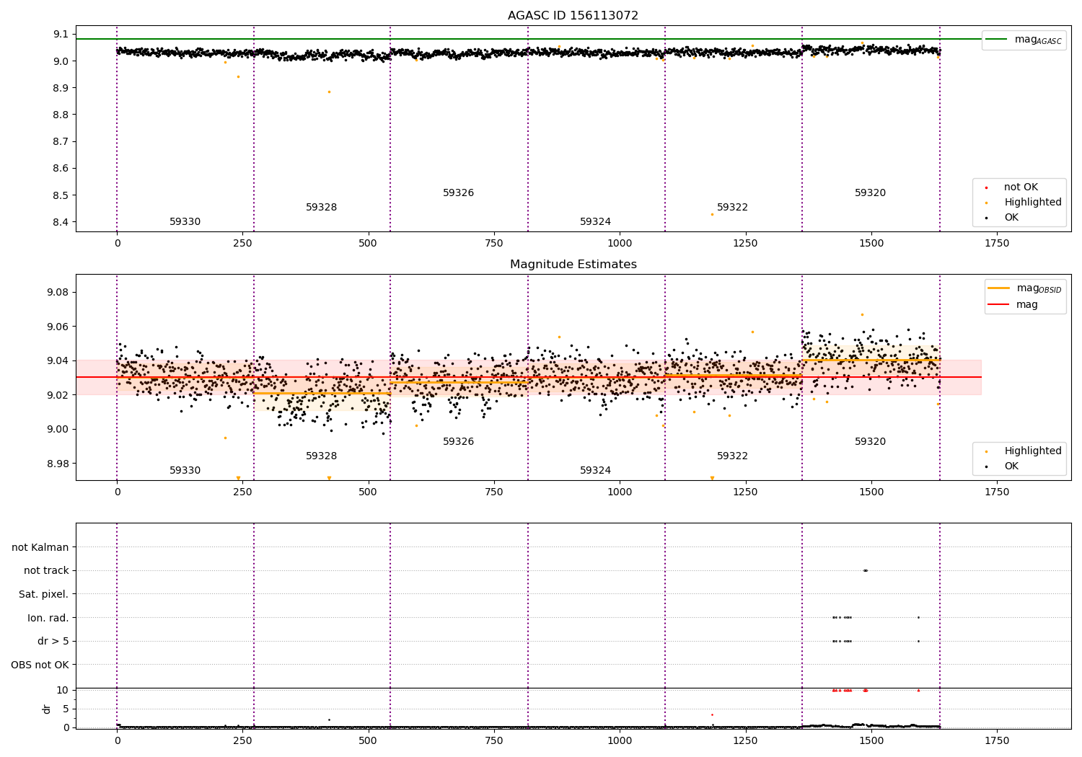Click the 9.08 y-axis tick label
The image size is (1082, 757).
pos(58,293)
